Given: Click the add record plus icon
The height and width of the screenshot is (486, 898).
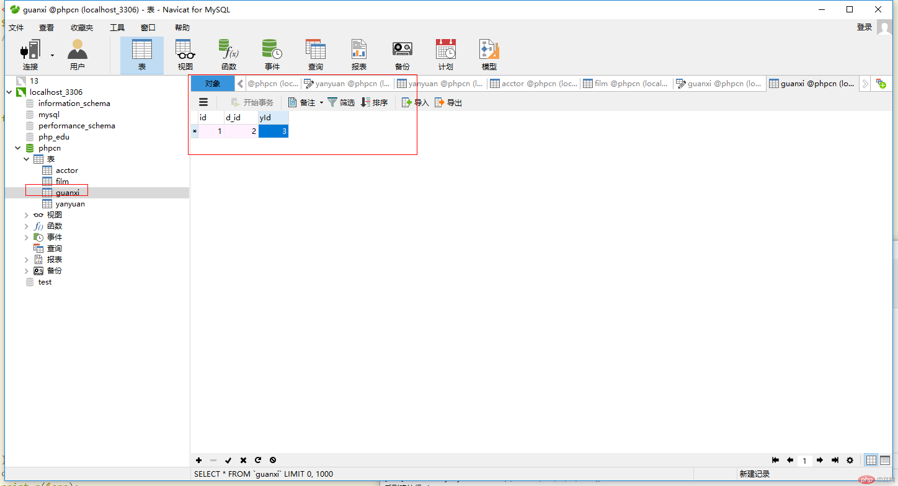Looking at the screenshot, I should 198,460.
